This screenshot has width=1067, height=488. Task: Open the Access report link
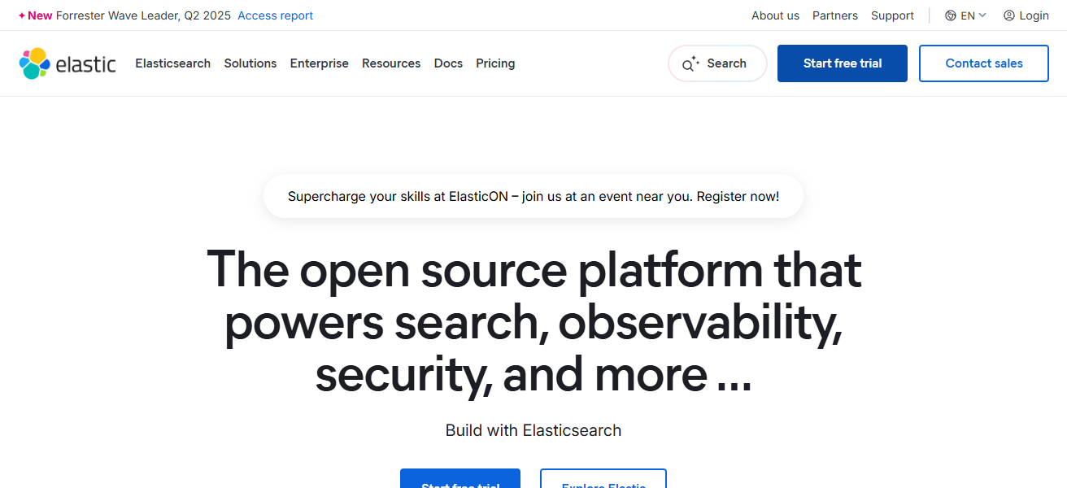(x=275, y=15)
